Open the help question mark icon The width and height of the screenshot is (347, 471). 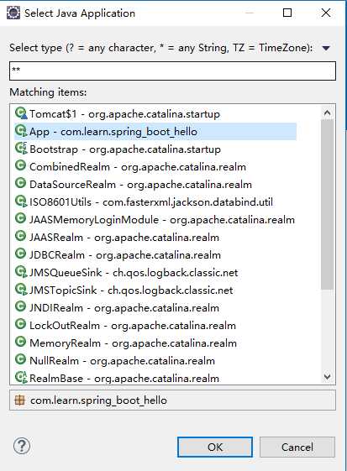(22, 446)
